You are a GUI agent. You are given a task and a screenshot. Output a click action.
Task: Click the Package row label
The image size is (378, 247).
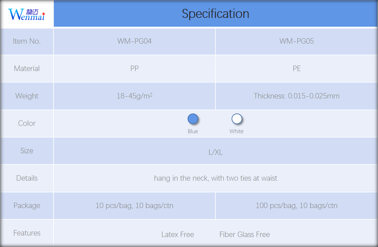(27, 206)
